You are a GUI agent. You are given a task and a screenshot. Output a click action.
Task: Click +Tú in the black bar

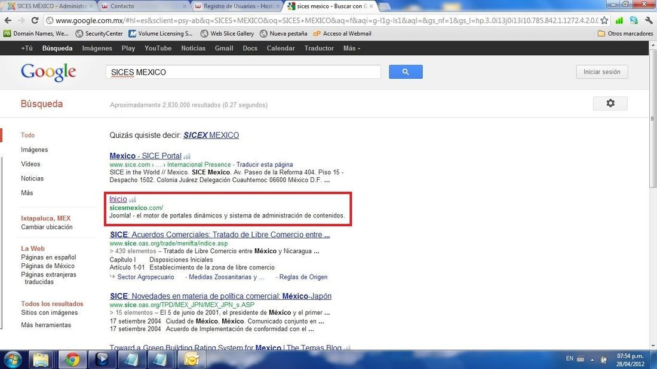pyautogui.click(x=27, y=48)
